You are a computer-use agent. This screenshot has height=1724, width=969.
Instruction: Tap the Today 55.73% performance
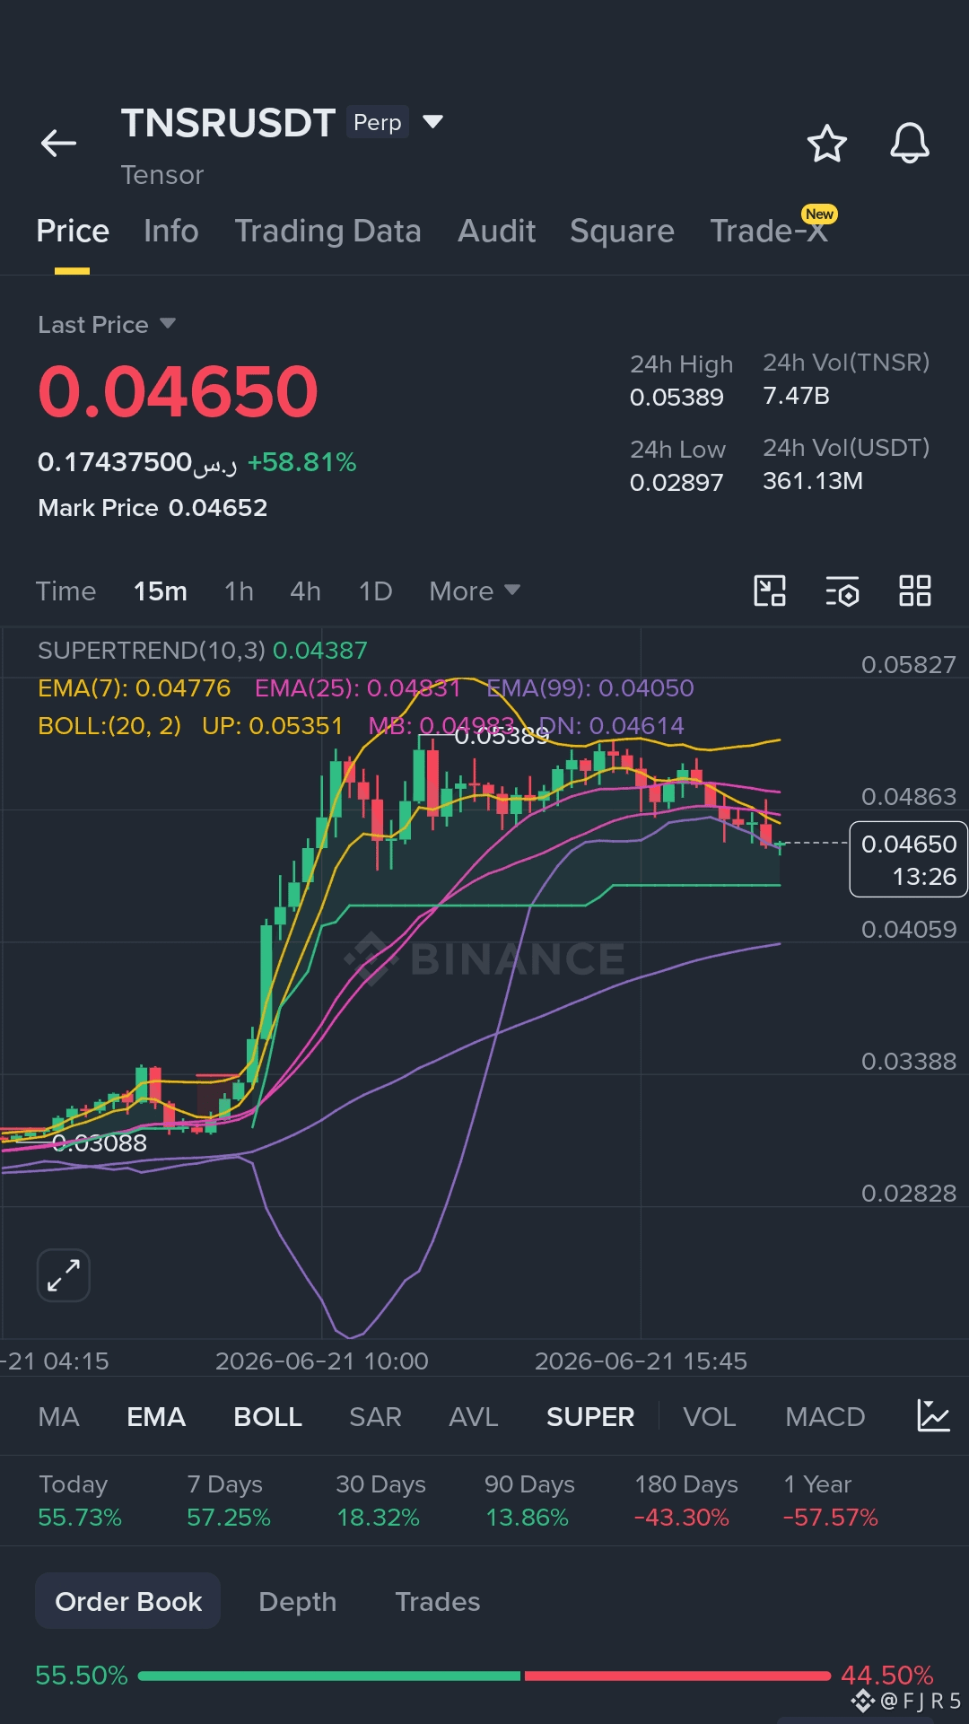click(x=80, y=1501)
